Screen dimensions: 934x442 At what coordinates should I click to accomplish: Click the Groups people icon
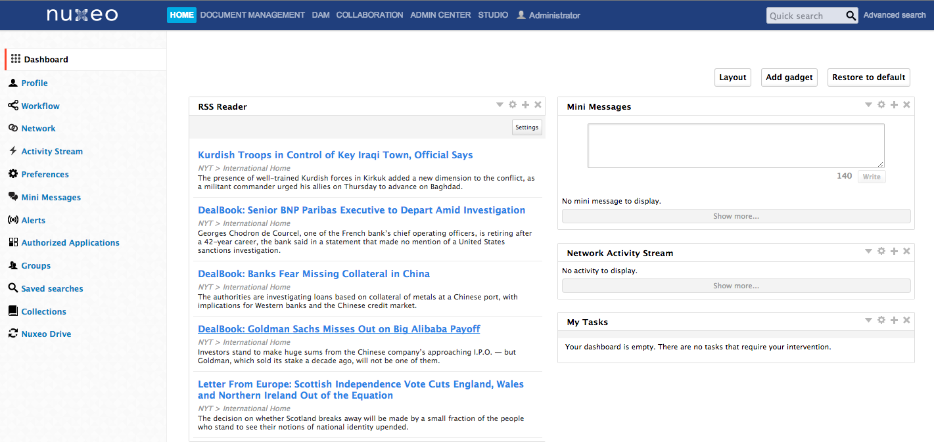13,265
